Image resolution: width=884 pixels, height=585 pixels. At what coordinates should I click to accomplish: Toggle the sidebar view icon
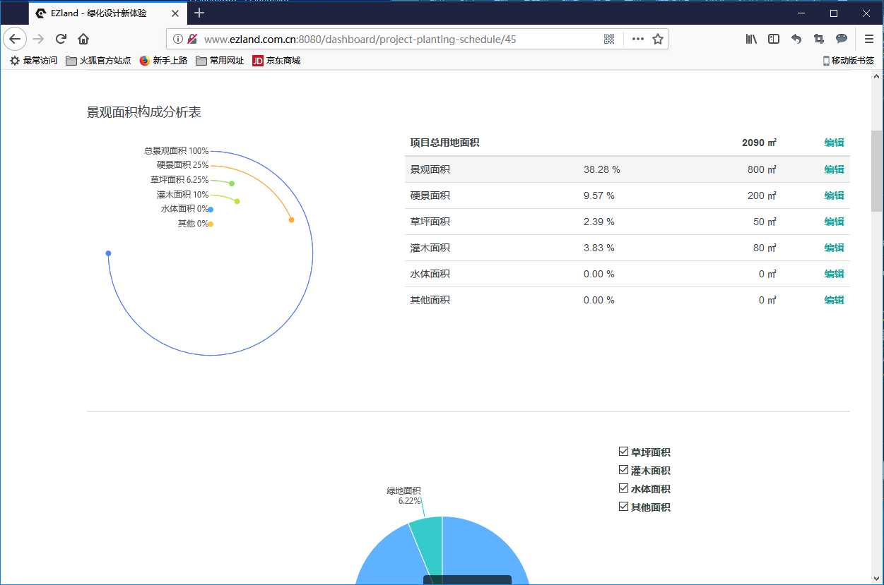pyautogui.click(x=774, y=39)
